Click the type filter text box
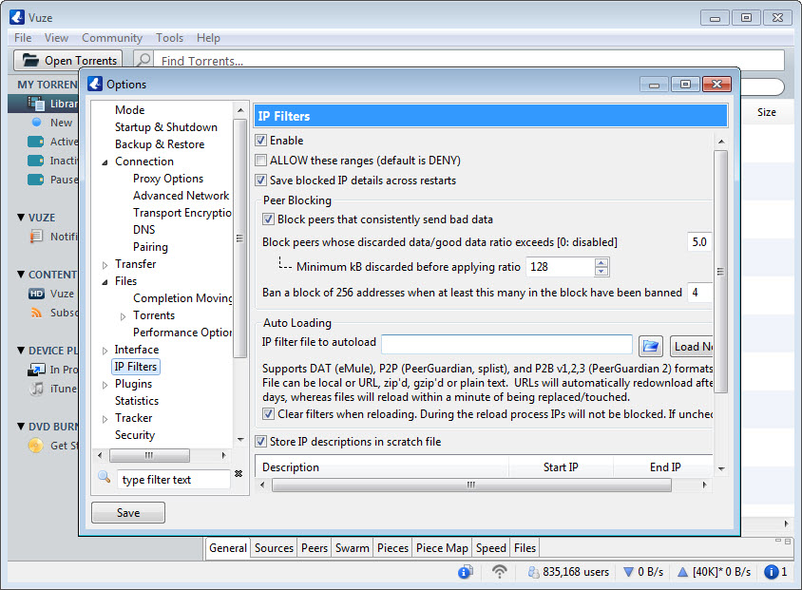This screenshot has height=590, width=802. [173, 480]
